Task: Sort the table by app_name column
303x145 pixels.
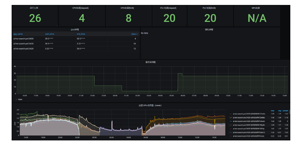Action: pos(18,34)
